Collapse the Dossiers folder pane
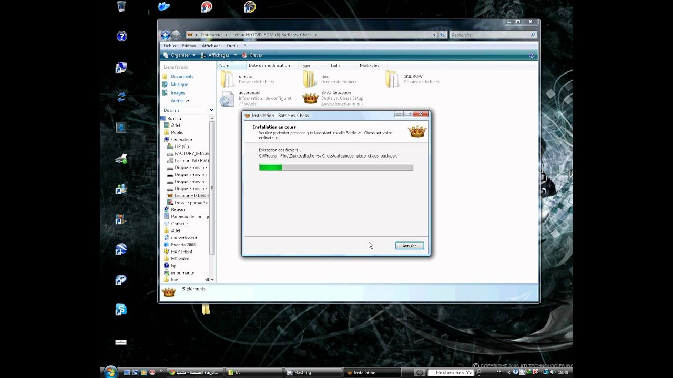Image resolution: width=673 pixels, height=378 pixels. 212,110
